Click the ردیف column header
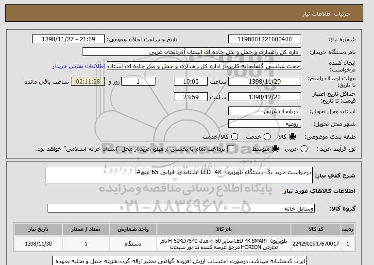 (x=348, y=229)
